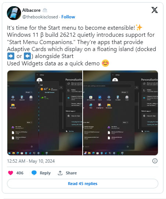Click the power icon in right screenshot's Start menu
Screen dimensions: 166x199
pos(128,146)
